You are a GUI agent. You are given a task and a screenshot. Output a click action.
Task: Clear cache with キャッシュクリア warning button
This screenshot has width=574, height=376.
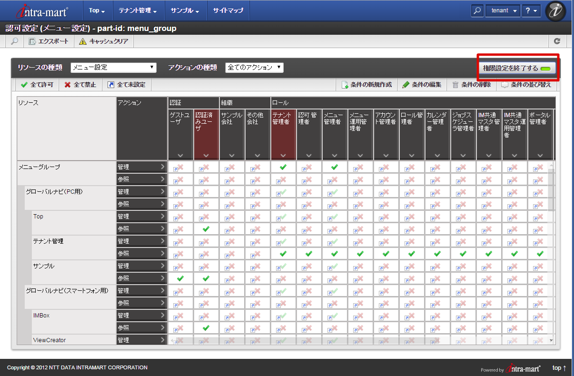[104, 41]
